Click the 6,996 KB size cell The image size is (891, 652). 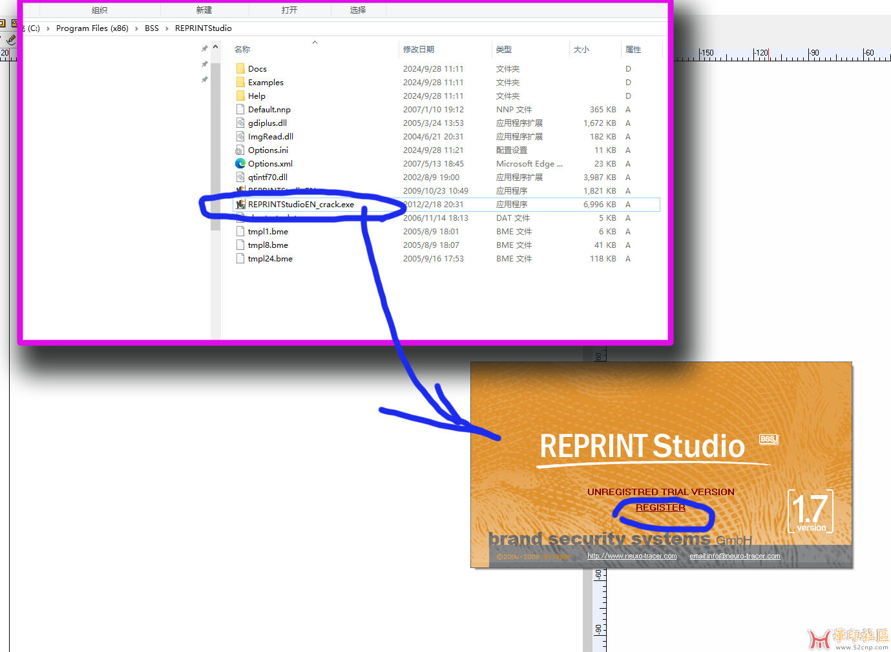click(x=600, y=204)
